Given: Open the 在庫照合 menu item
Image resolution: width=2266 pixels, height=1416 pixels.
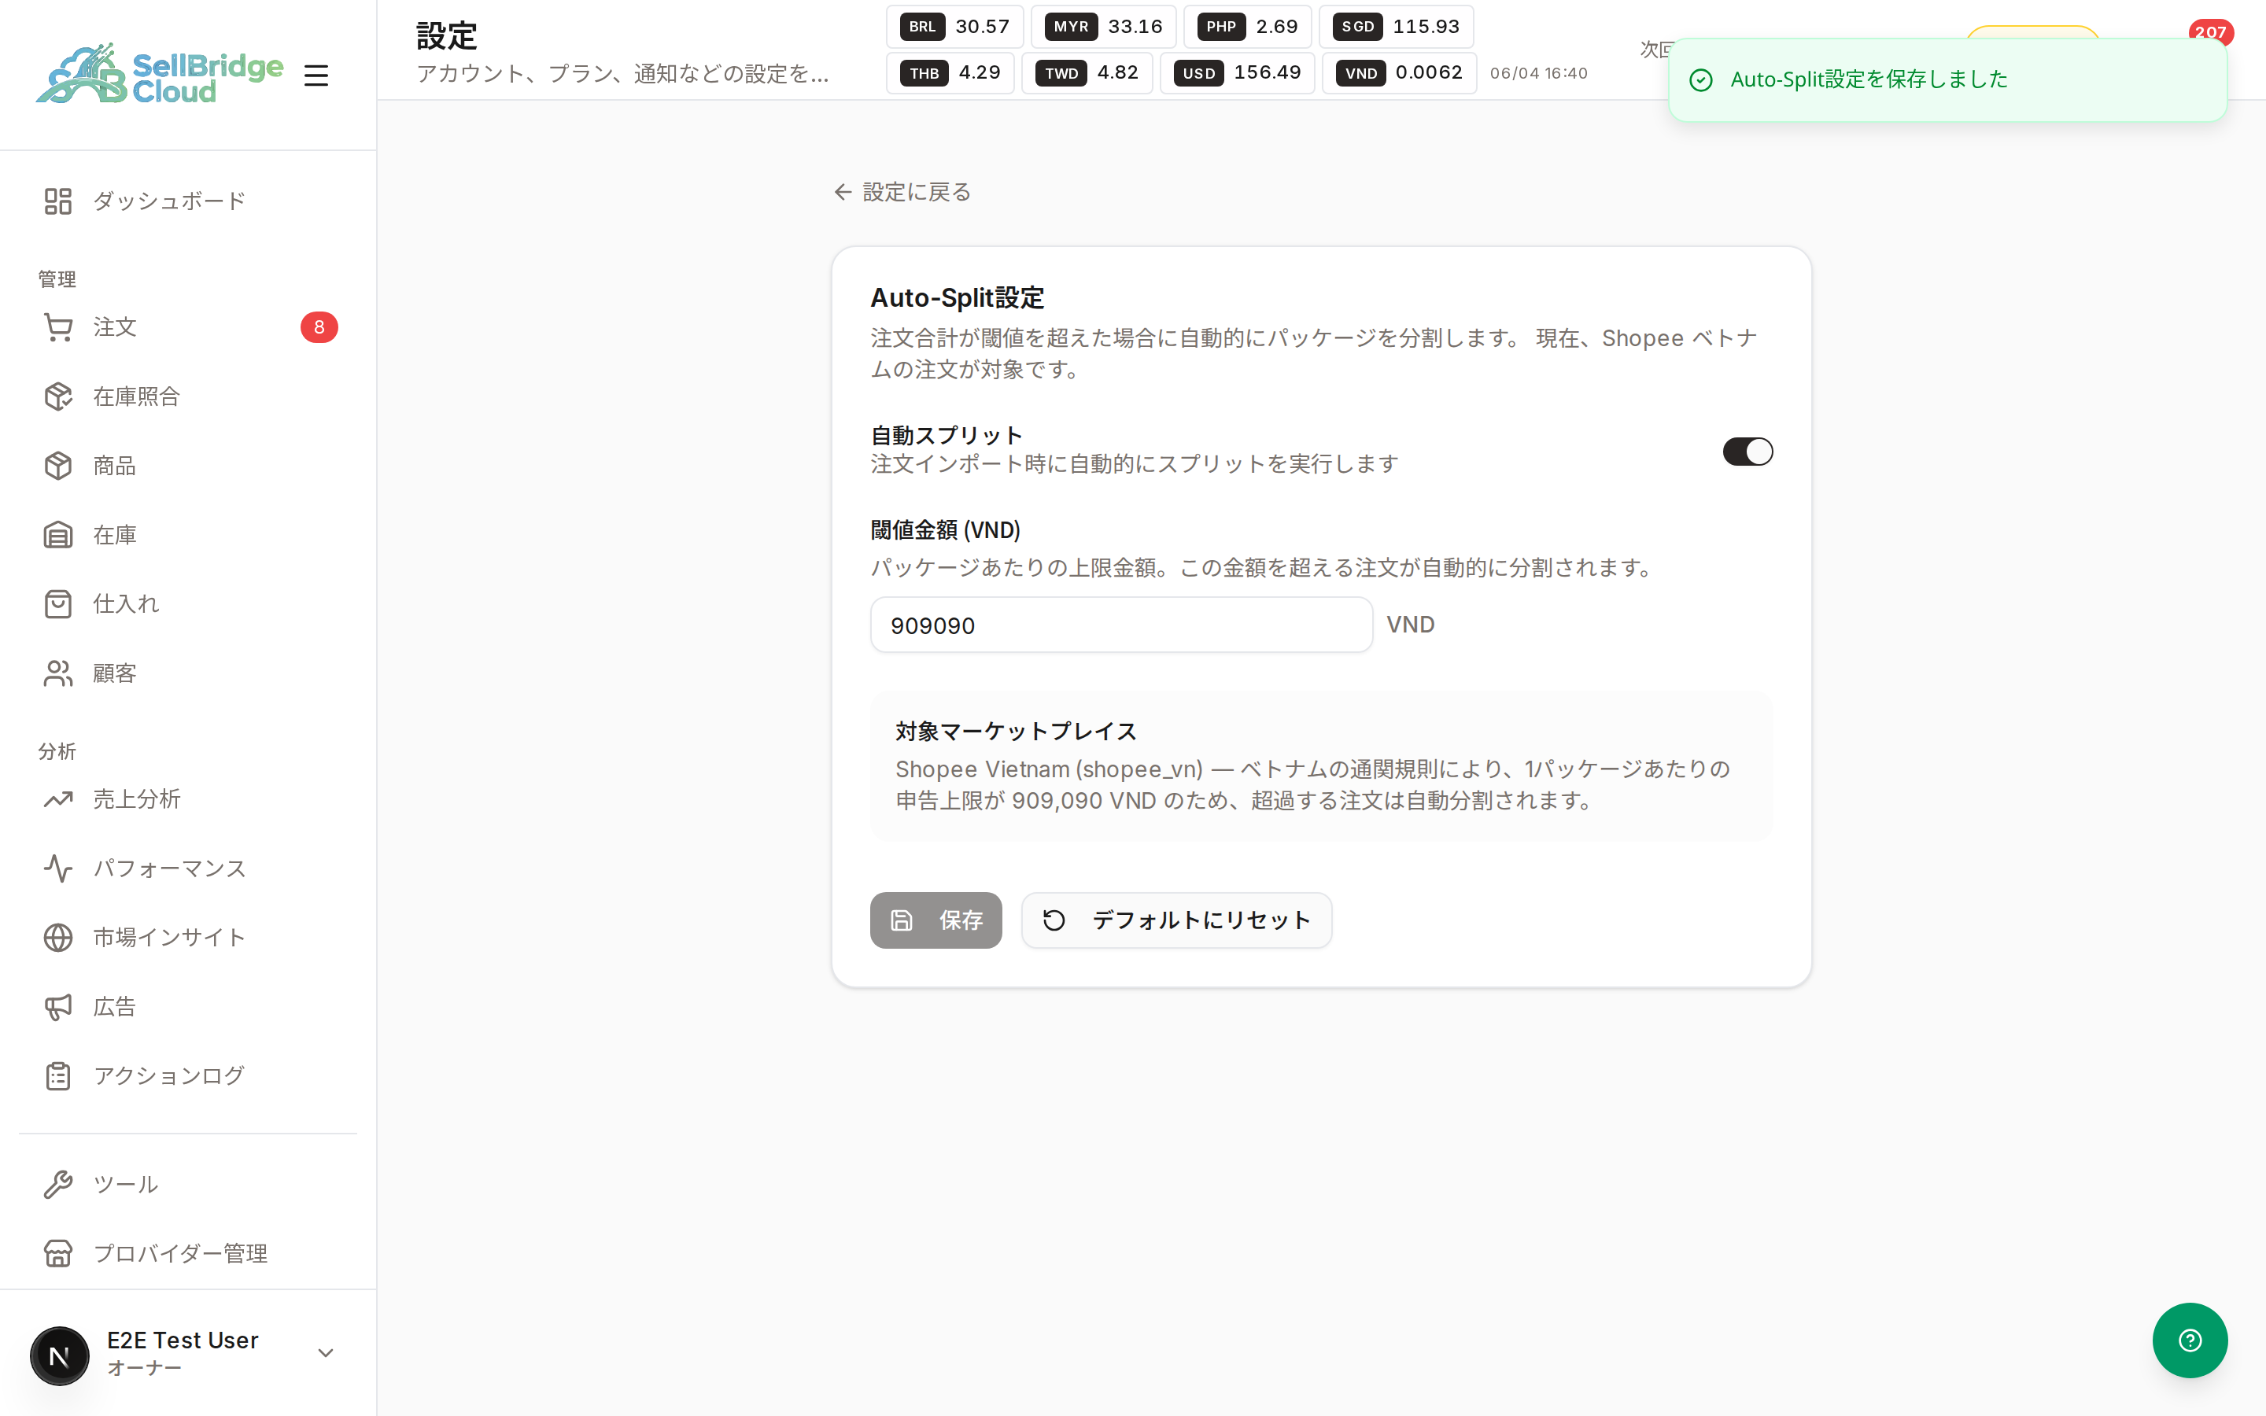Looking at the screenshot, I should tap(187, 396).
